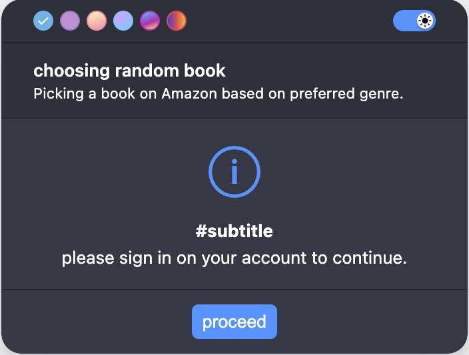The width and height of the screenshot is (469, 355).
Task: Click the 'choosing random book' heading
Action: (x=129, y=71)
